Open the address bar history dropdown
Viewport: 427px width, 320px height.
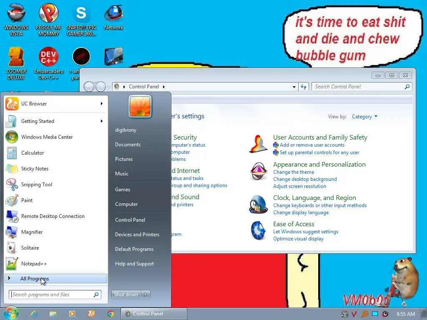(294, 87)
